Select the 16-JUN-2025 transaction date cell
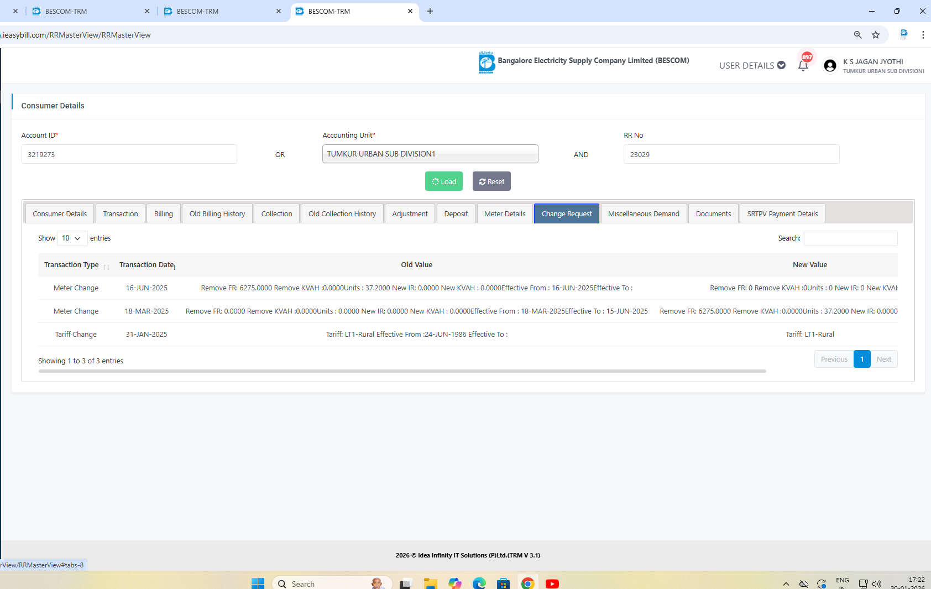931x589 pixels. 147,288
